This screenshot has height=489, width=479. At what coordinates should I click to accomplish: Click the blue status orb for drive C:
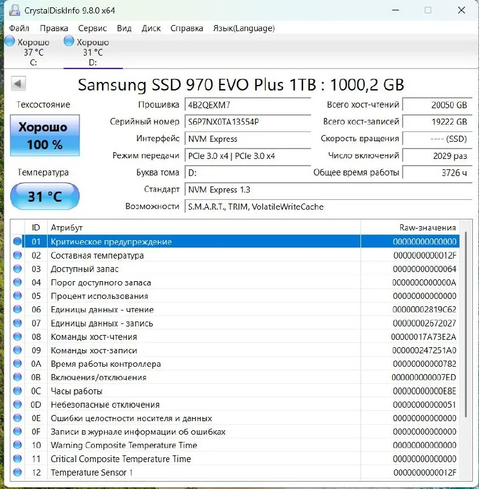[x=10, y=41]
